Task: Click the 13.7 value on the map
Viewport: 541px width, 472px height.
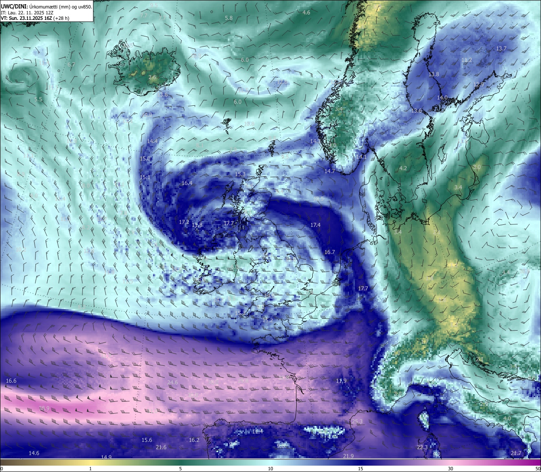Action: pos(501,49)
